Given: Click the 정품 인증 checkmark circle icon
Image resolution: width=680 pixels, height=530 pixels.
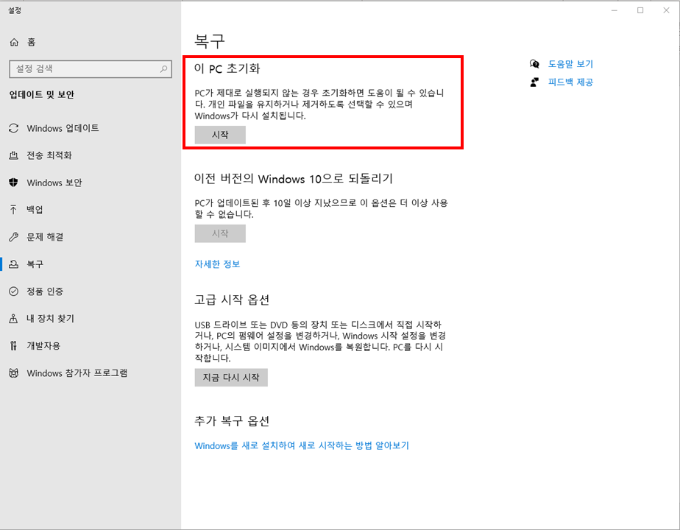Looking at the screenshot, I should [14, 291].
